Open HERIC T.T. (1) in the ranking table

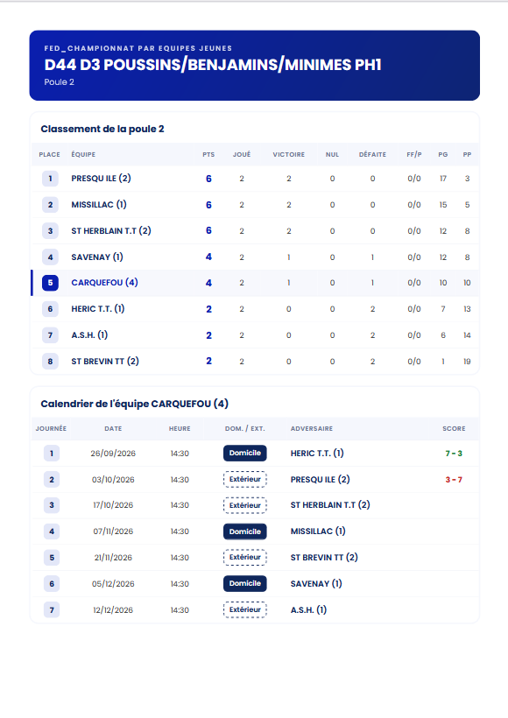(x=97, y=308)
